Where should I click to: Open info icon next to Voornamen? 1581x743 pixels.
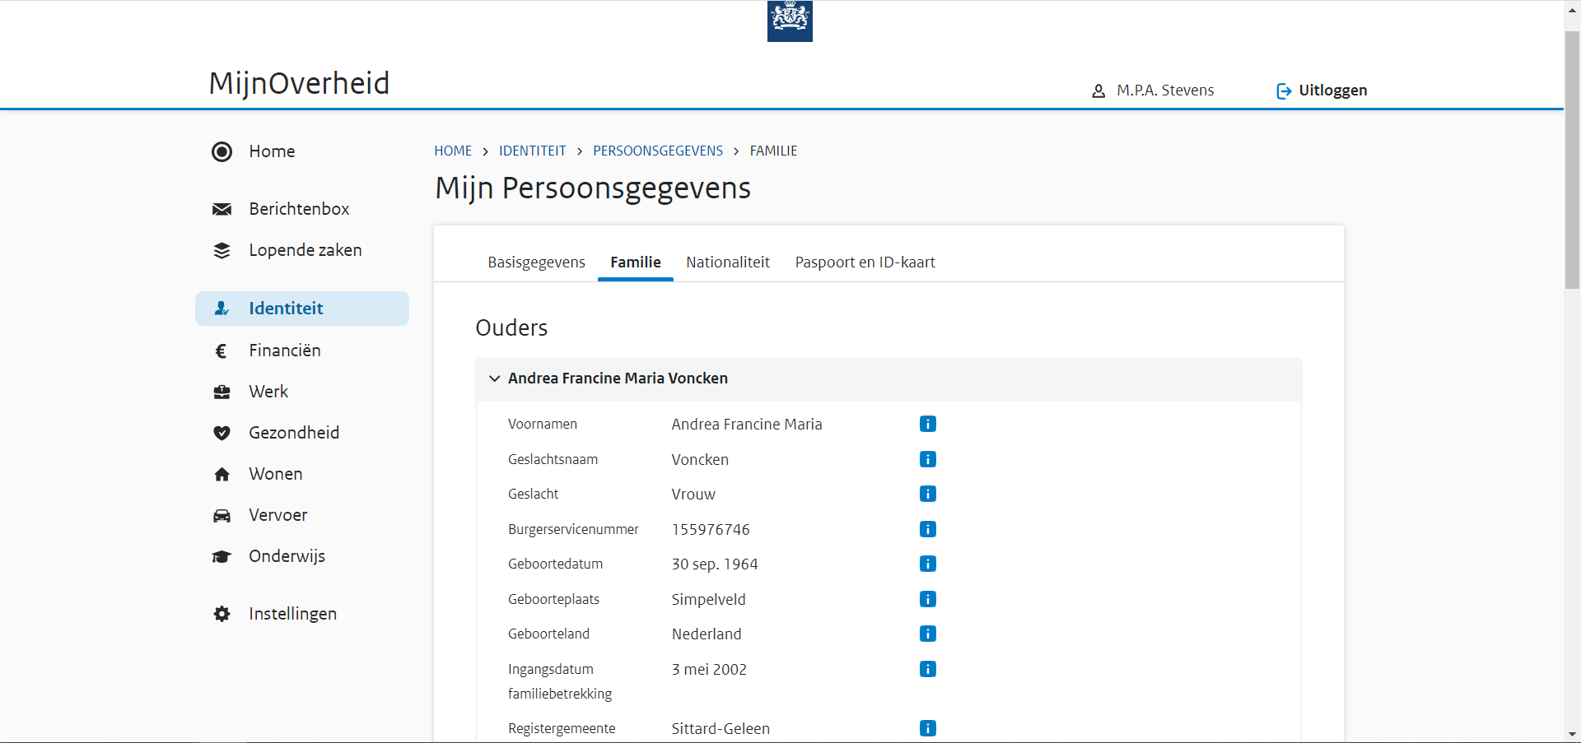(927, 424)
